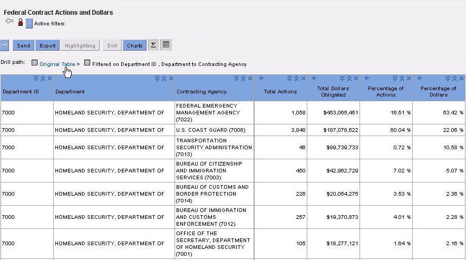Click the $187,078,522 dollars value

point(341,130)
